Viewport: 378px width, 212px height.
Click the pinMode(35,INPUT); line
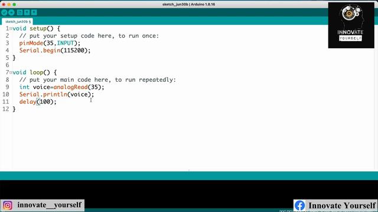point(50,43)
